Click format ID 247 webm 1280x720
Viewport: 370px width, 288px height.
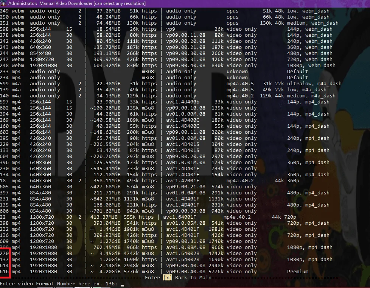click(x=4, y=59)
